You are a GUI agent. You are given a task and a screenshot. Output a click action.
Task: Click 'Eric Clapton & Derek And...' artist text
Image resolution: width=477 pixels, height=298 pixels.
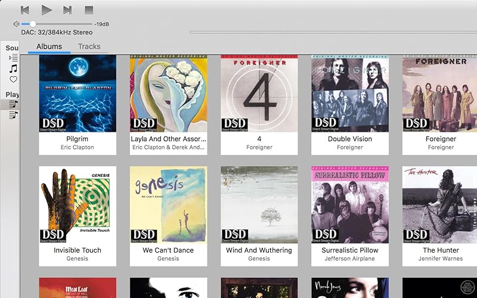(x=169, y=147)
